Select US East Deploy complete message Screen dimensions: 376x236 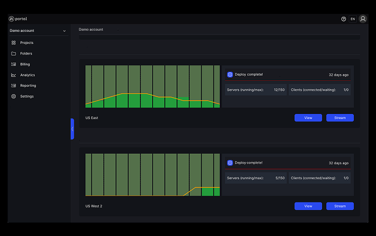pyautogui.click(x=249, y=75)
